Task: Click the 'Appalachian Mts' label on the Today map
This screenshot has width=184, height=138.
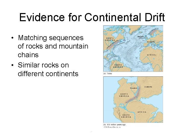Action: point(112,44)
